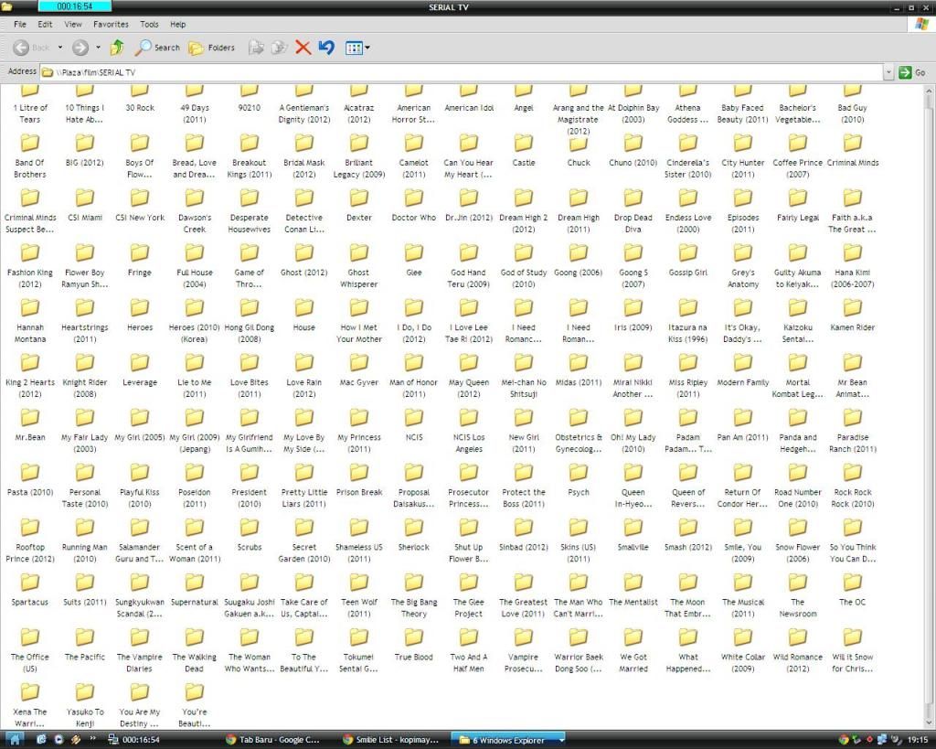This screenshot has width=936, height=749.
Task: Expand the Back history dropdown arrow
Action: [x=60, y=48]
